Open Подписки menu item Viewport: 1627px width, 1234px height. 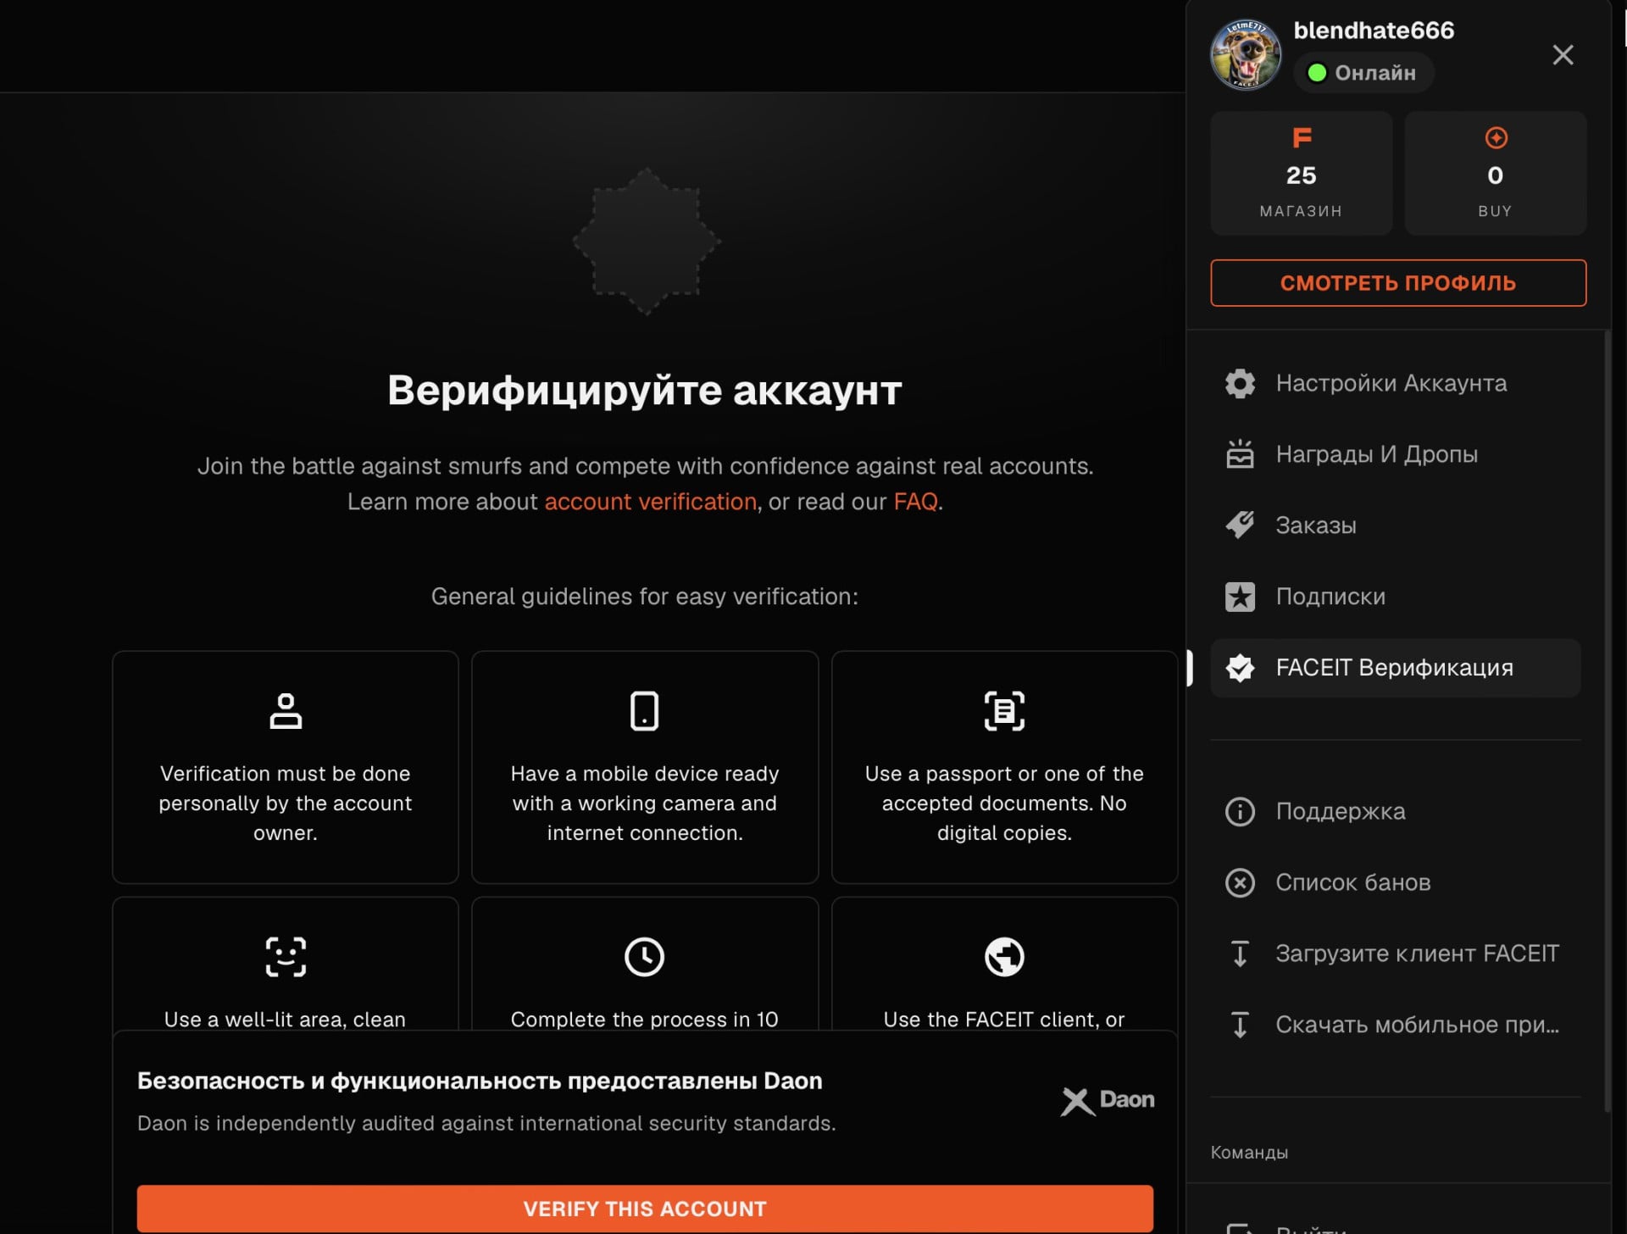pos(1396,597)
